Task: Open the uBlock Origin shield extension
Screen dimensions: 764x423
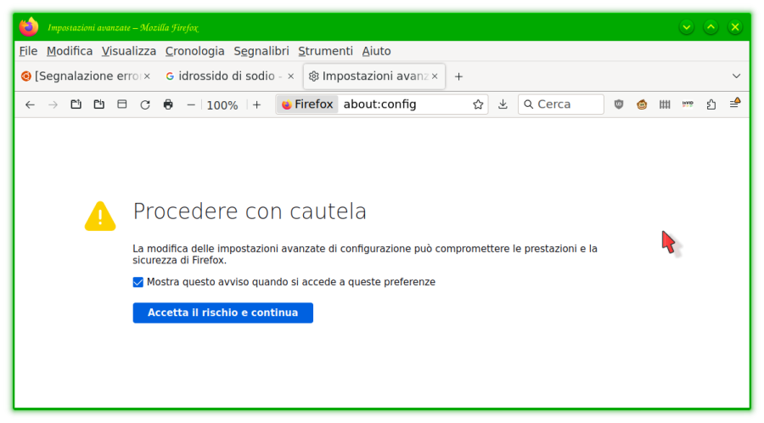Action: coord(619,104)
